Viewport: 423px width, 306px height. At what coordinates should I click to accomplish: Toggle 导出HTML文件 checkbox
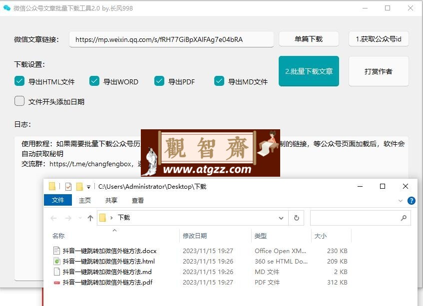19,81
